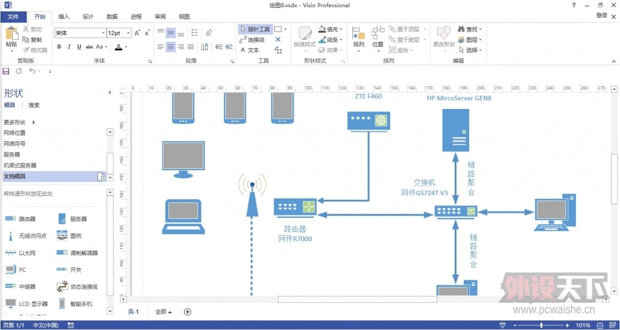Screen dimensions: 620x330
Task: Toggle Strikethrough (abc) formatting
Action: pos(90,47)
